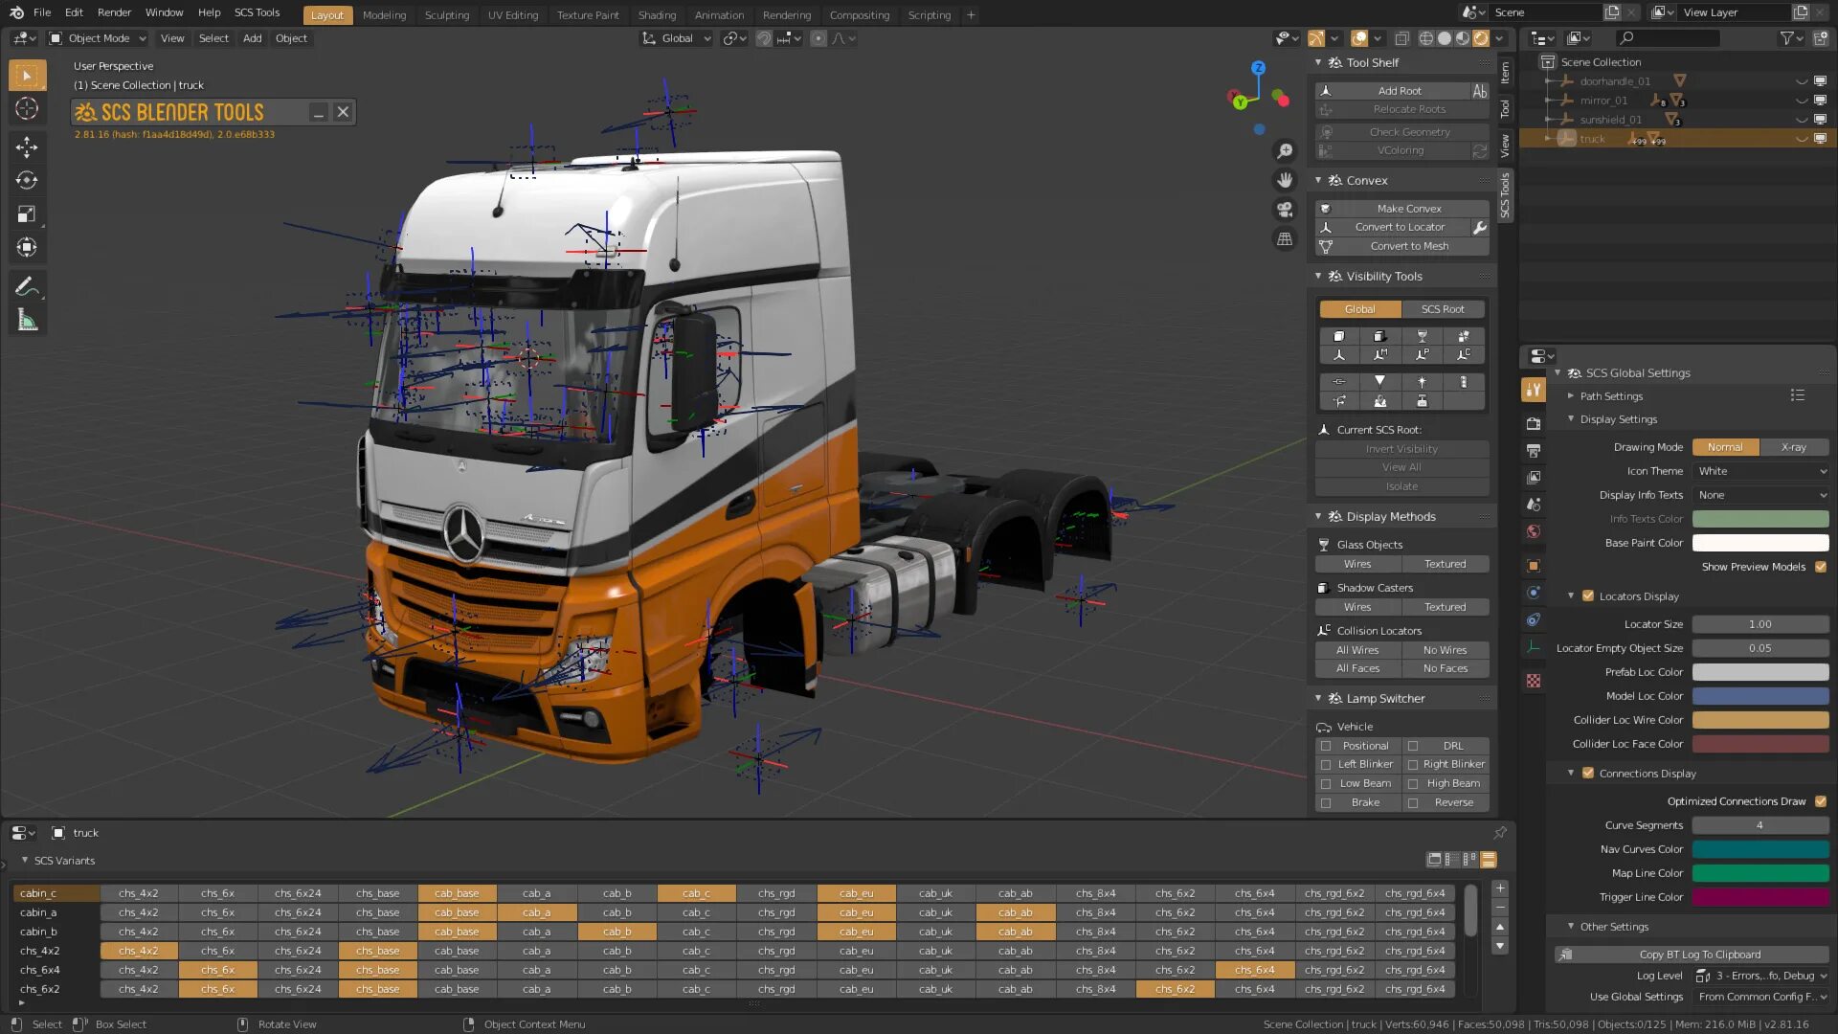Click the VColoring icon button
The height and width of the screenshot is (1034, 1838).
click(x=1326, y=150)
